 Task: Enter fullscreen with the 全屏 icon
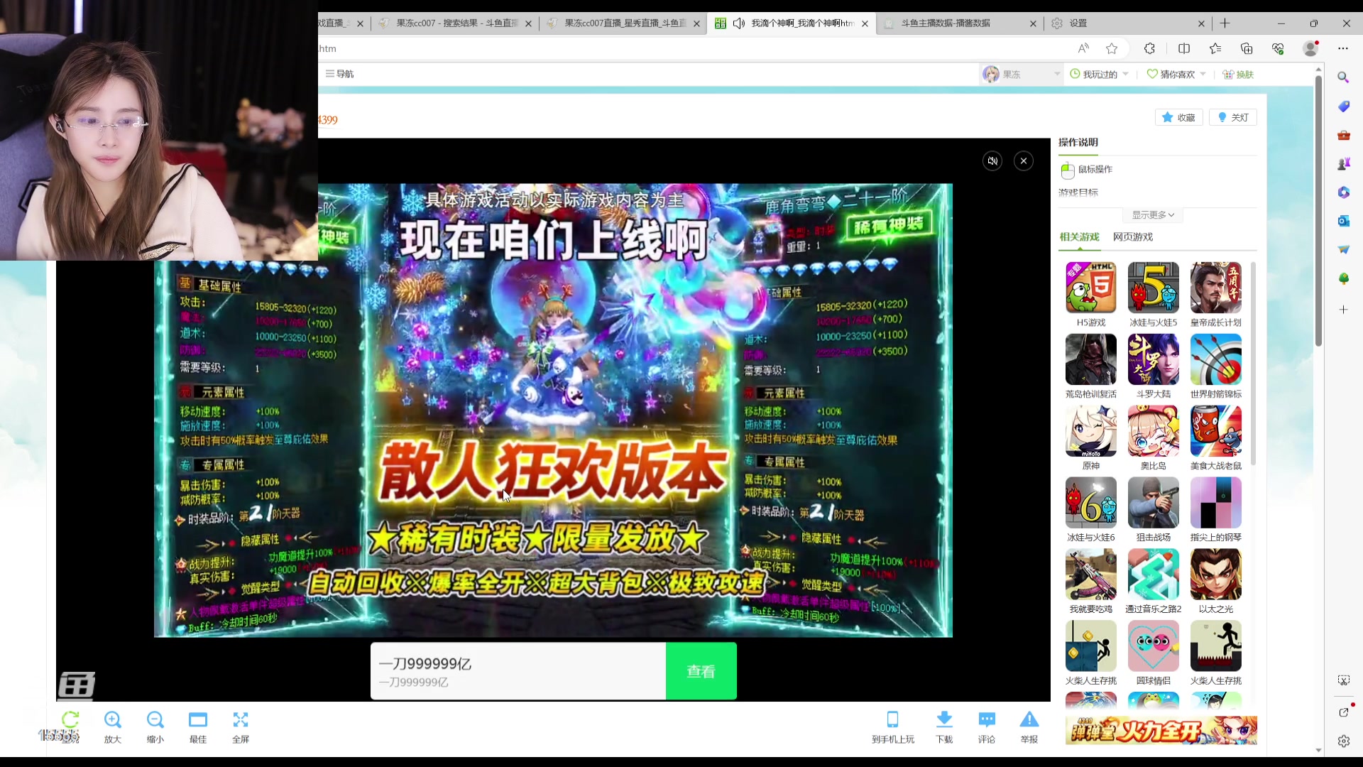point(241,719)
